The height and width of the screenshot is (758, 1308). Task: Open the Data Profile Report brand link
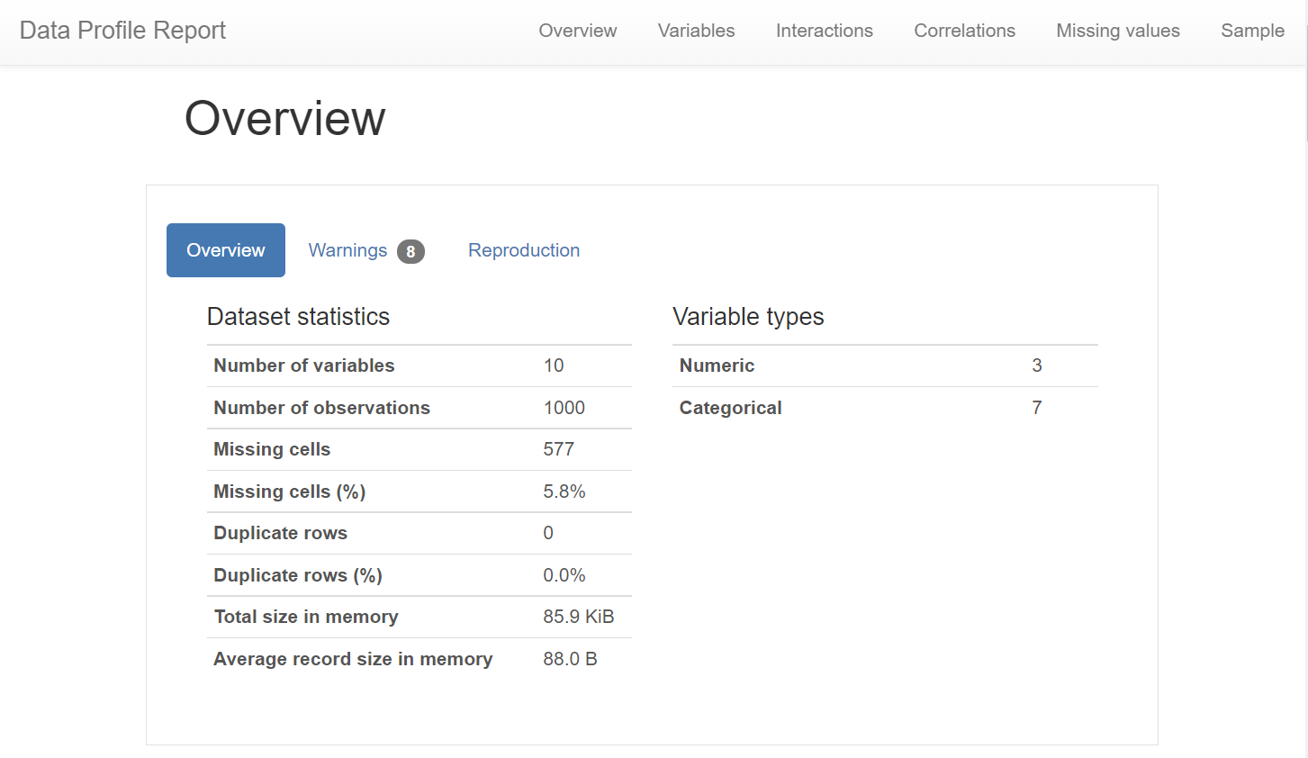pyautogui.click(x=122, y=31)
